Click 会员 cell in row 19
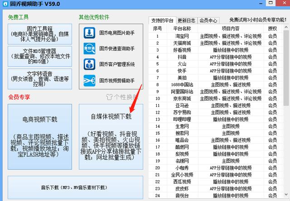Screen dimensions: 290x201 coord(273,161)
